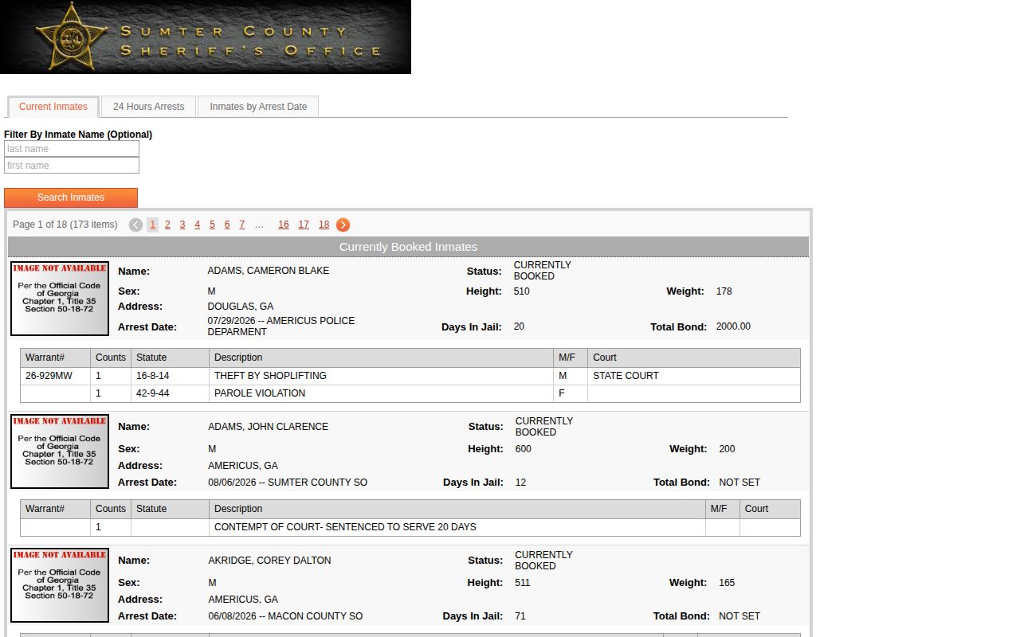Click Sumter County Sheriff's Office logo banner

pos(206,37)
